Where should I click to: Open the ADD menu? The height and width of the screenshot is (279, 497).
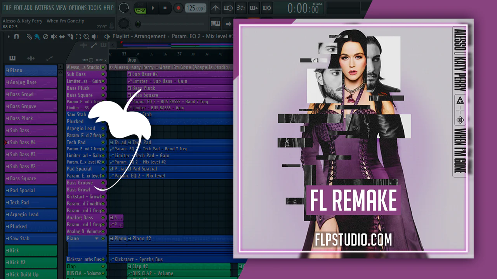pos(28,8)
